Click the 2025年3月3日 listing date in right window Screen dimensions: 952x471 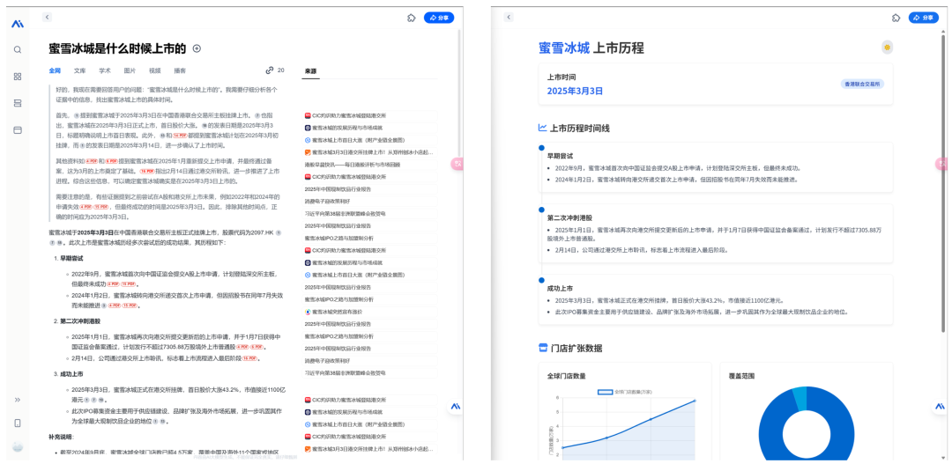point(575,91)
